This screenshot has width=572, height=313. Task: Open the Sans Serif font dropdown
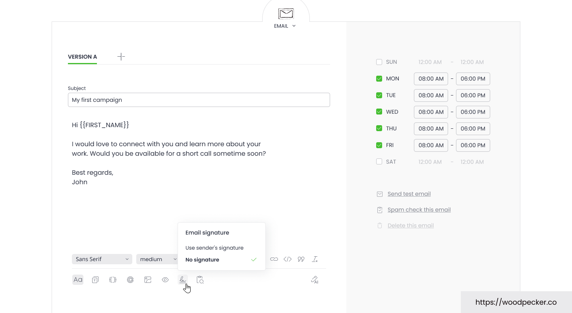tap(102, 259)
